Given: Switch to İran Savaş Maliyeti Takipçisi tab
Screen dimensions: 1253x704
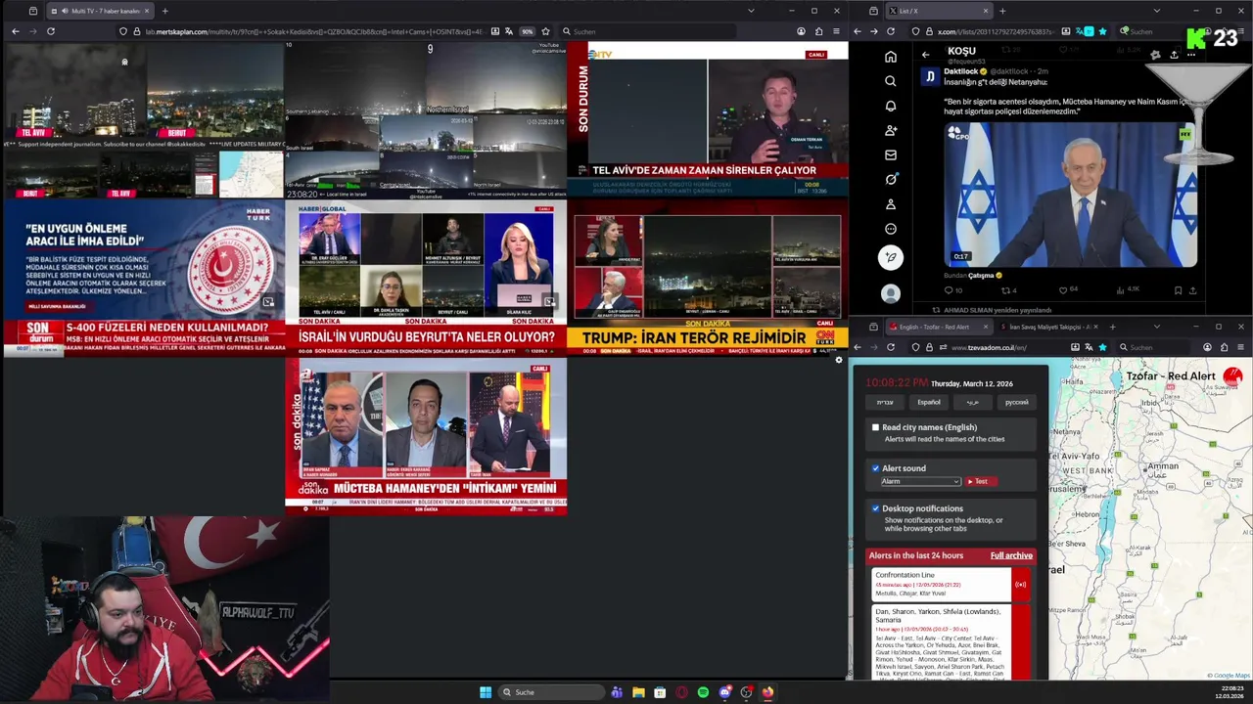Looking at the screenshot, I should pyautogui.click(x=1048, y=327).
